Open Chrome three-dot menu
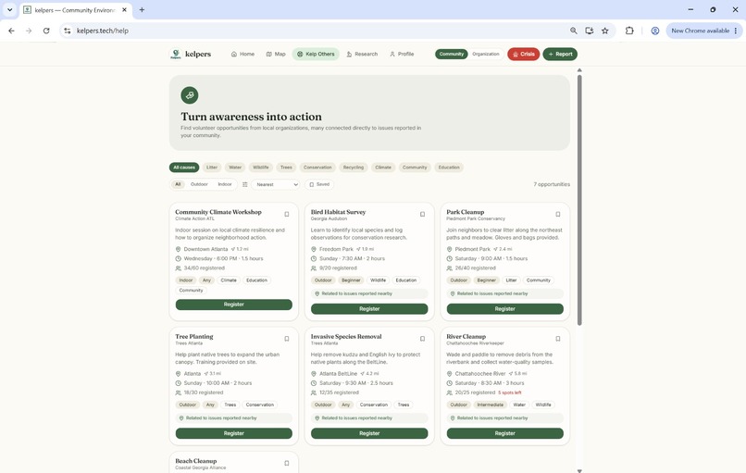This screenshot has height=473, width=746. coord(736,31)
